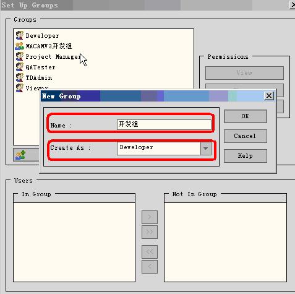Screen dimensions: 295x294
Task: Click the View permissions button
Action: pos(244,73)
